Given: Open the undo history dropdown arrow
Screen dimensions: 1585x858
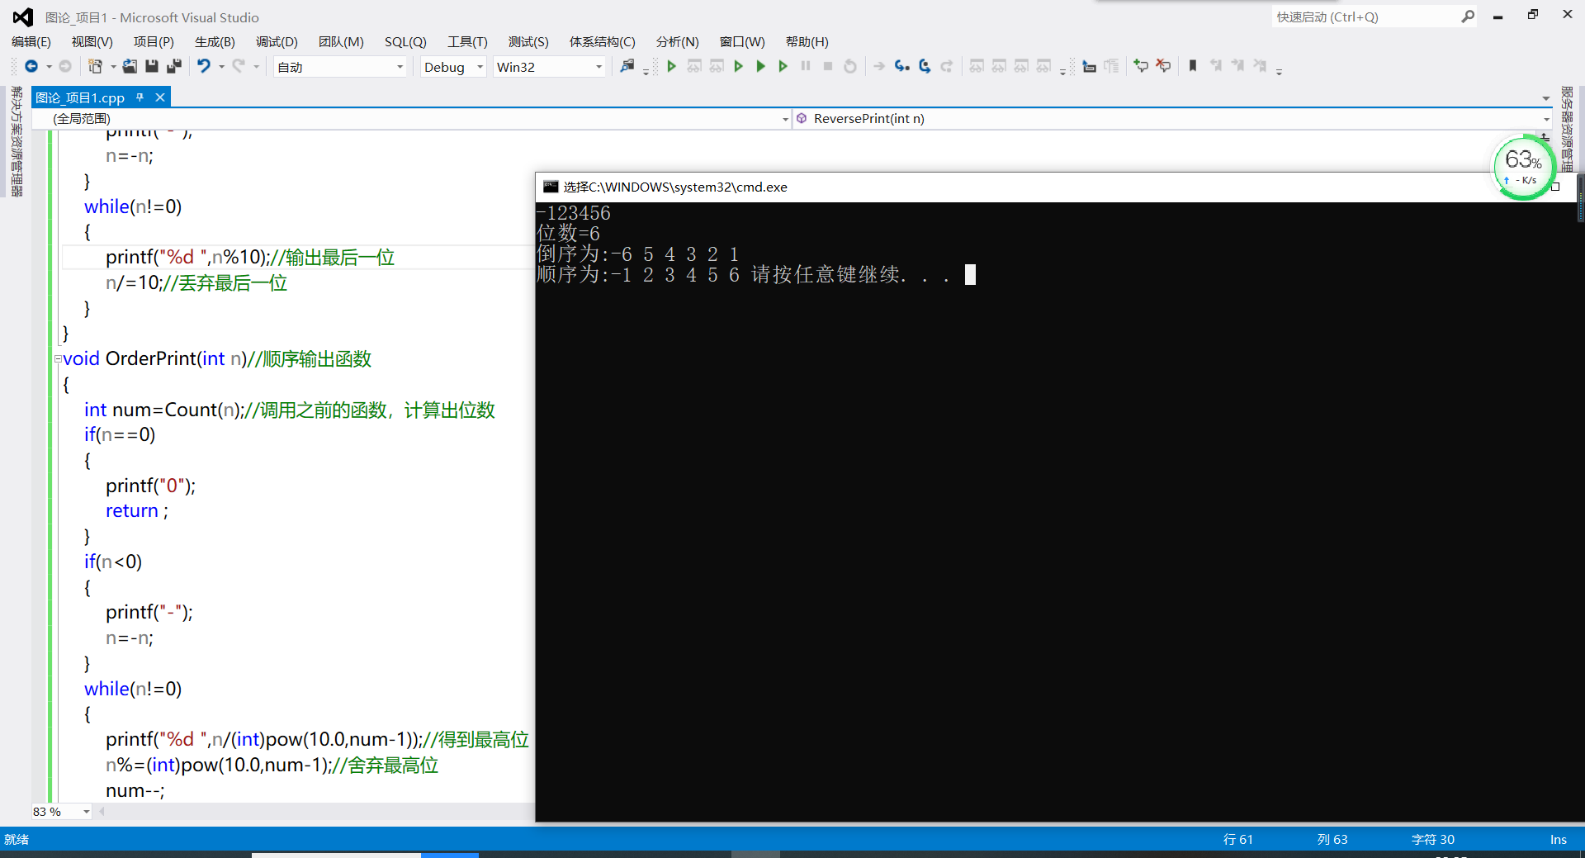Looking at the screenshot, I should [221, 67].
